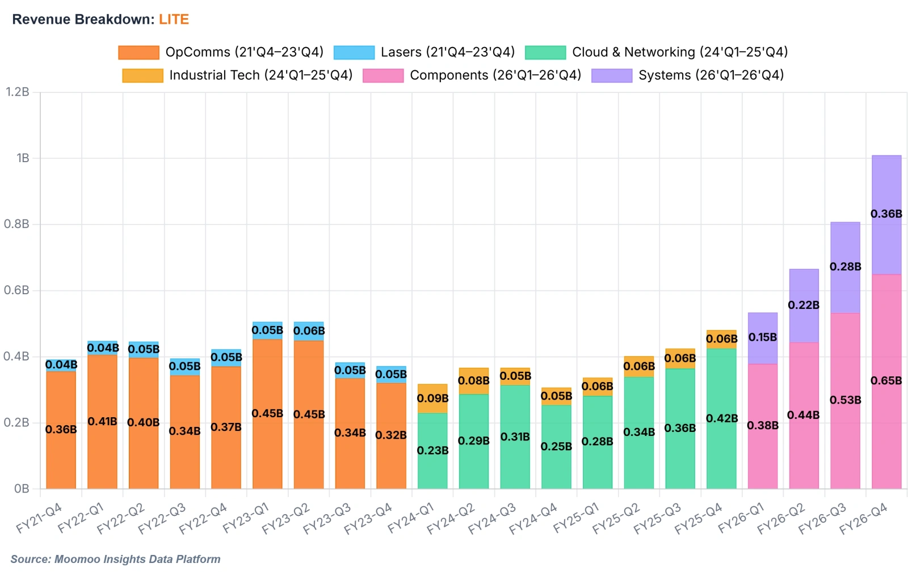908x572 pixels.
Task: Click the green Cloud & Networking legend swatch
Action: coord(545,52)
